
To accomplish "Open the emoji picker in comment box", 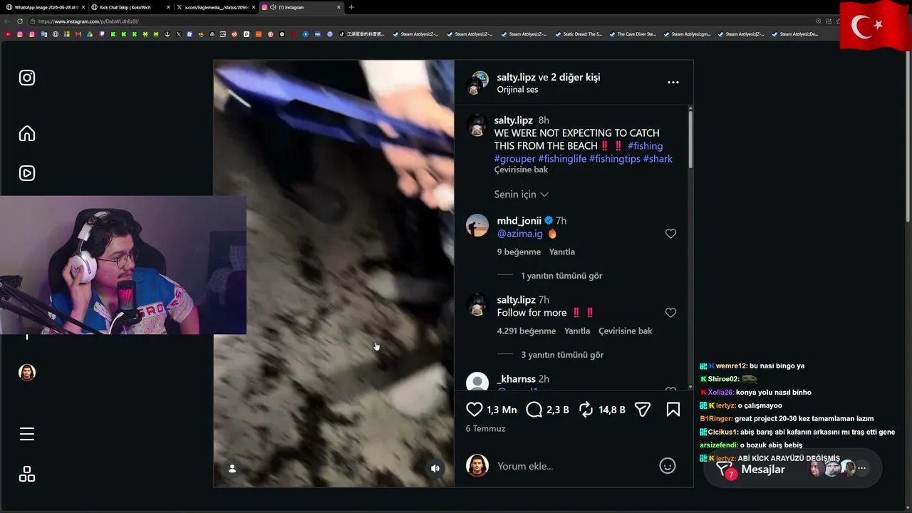I will (668, 466).
